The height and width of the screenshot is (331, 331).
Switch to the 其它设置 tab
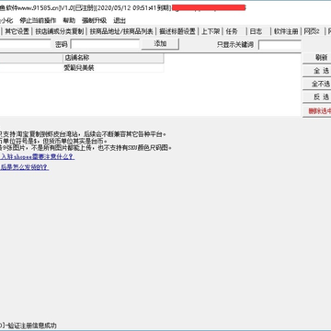point(17,31)
